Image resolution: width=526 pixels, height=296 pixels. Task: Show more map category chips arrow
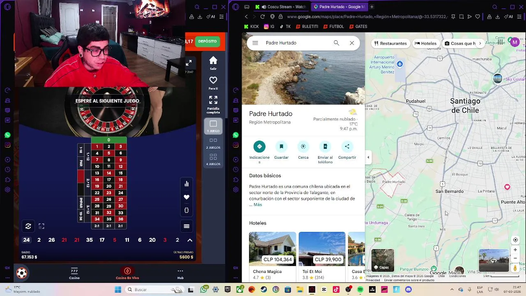click(480, 43)
